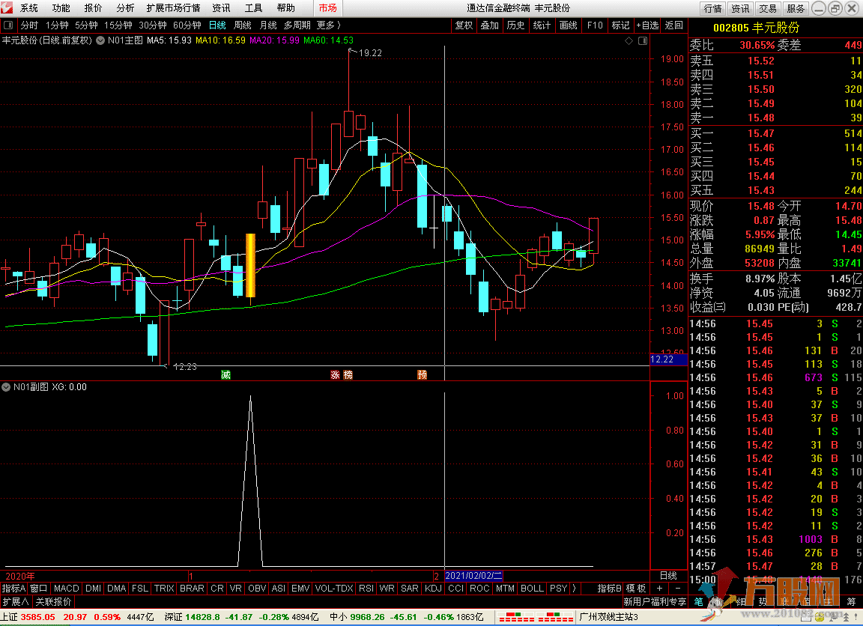
Task: Open the 报价 menu
Action: point(93,7)
